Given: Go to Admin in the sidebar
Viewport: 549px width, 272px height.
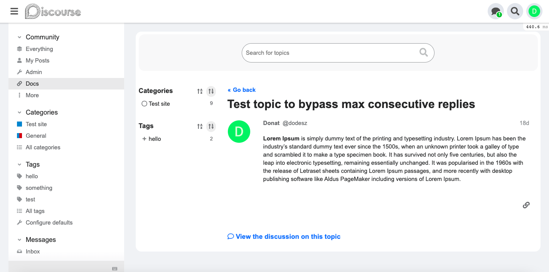Looking at the screenshot, I should tap(34, 72).
